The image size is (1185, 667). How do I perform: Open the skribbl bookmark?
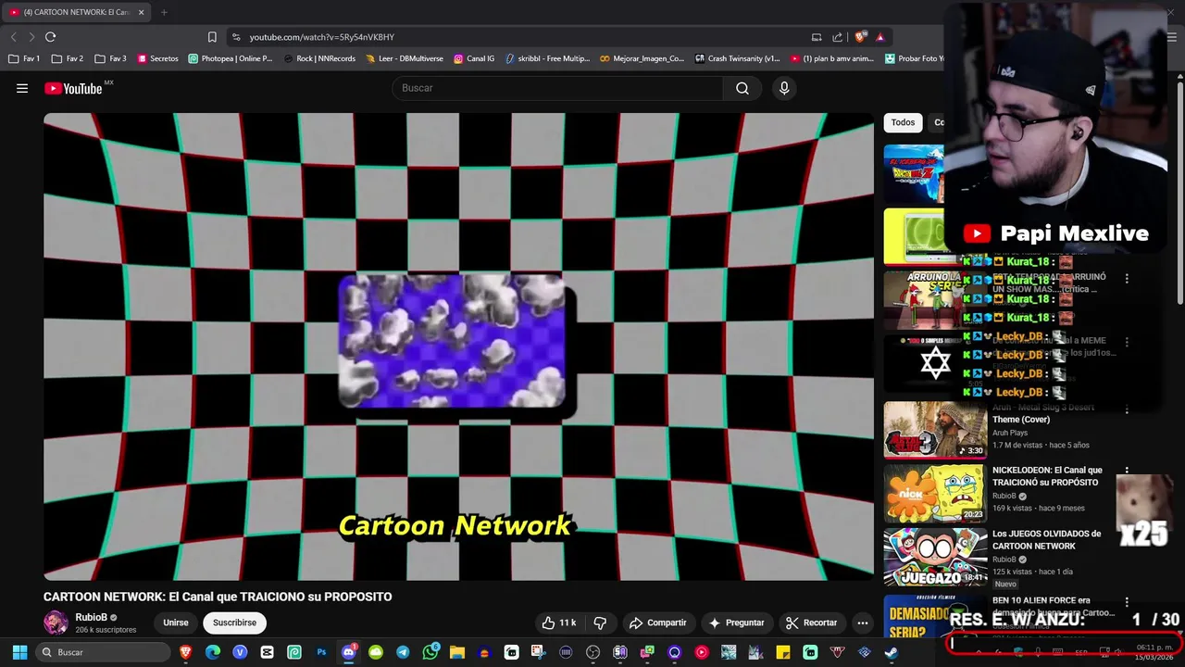pos(547,58)
